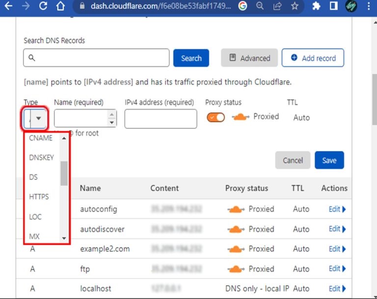Go to browser home icon

[60, 7]
